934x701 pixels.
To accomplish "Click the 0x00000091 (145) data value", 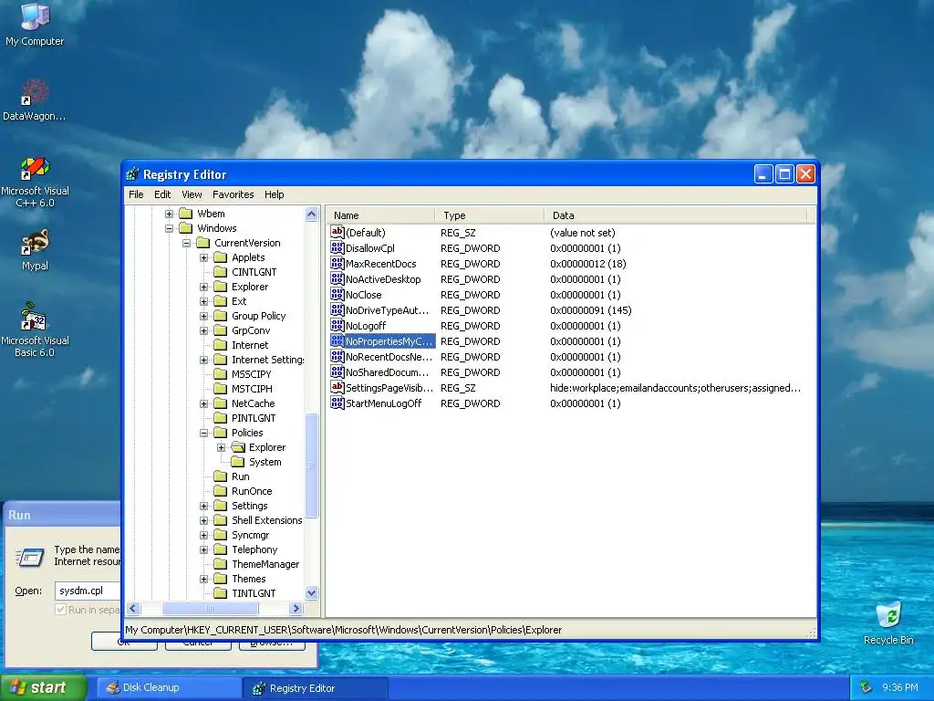I will [x=590, y=310].
